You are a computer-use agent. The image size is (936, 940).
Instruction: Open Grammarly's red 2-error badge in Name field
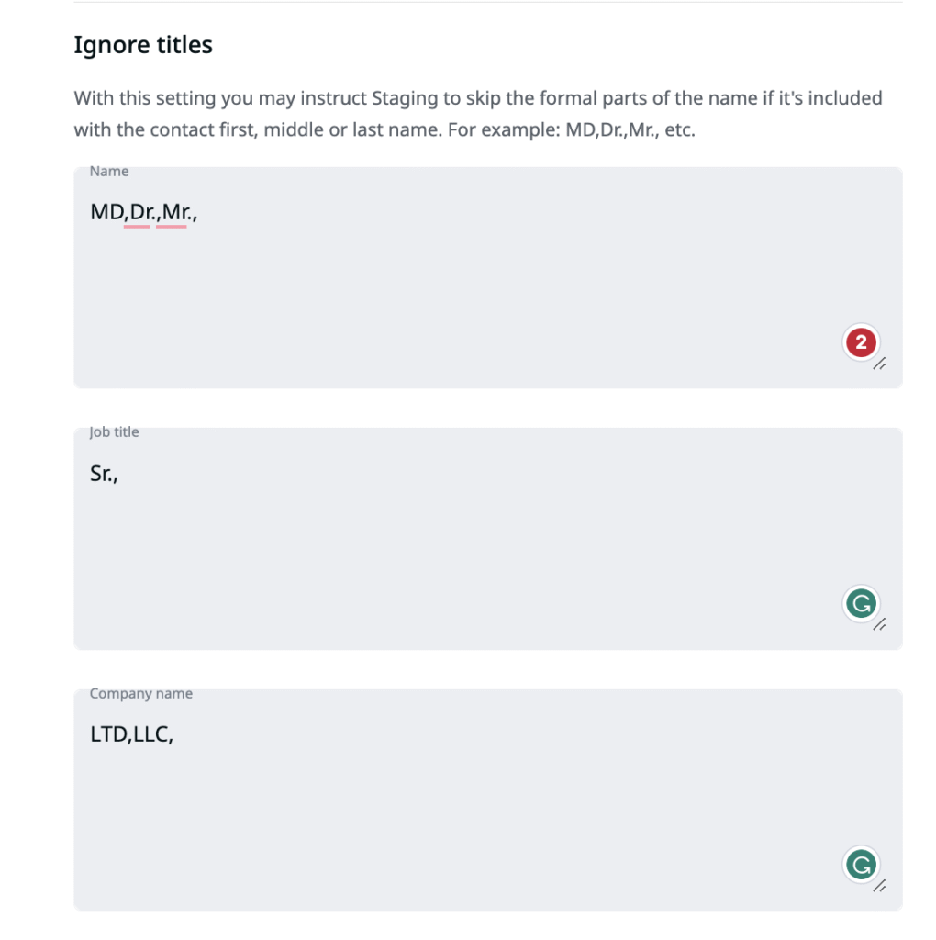(861, 343)
